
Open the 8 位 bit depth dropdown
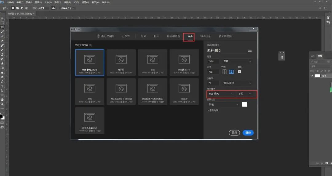pyautogui.click(x=245, y=94)
